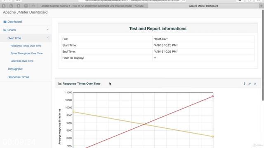
Task: Open Response Times Over Time link
Action: coord(26,46)
